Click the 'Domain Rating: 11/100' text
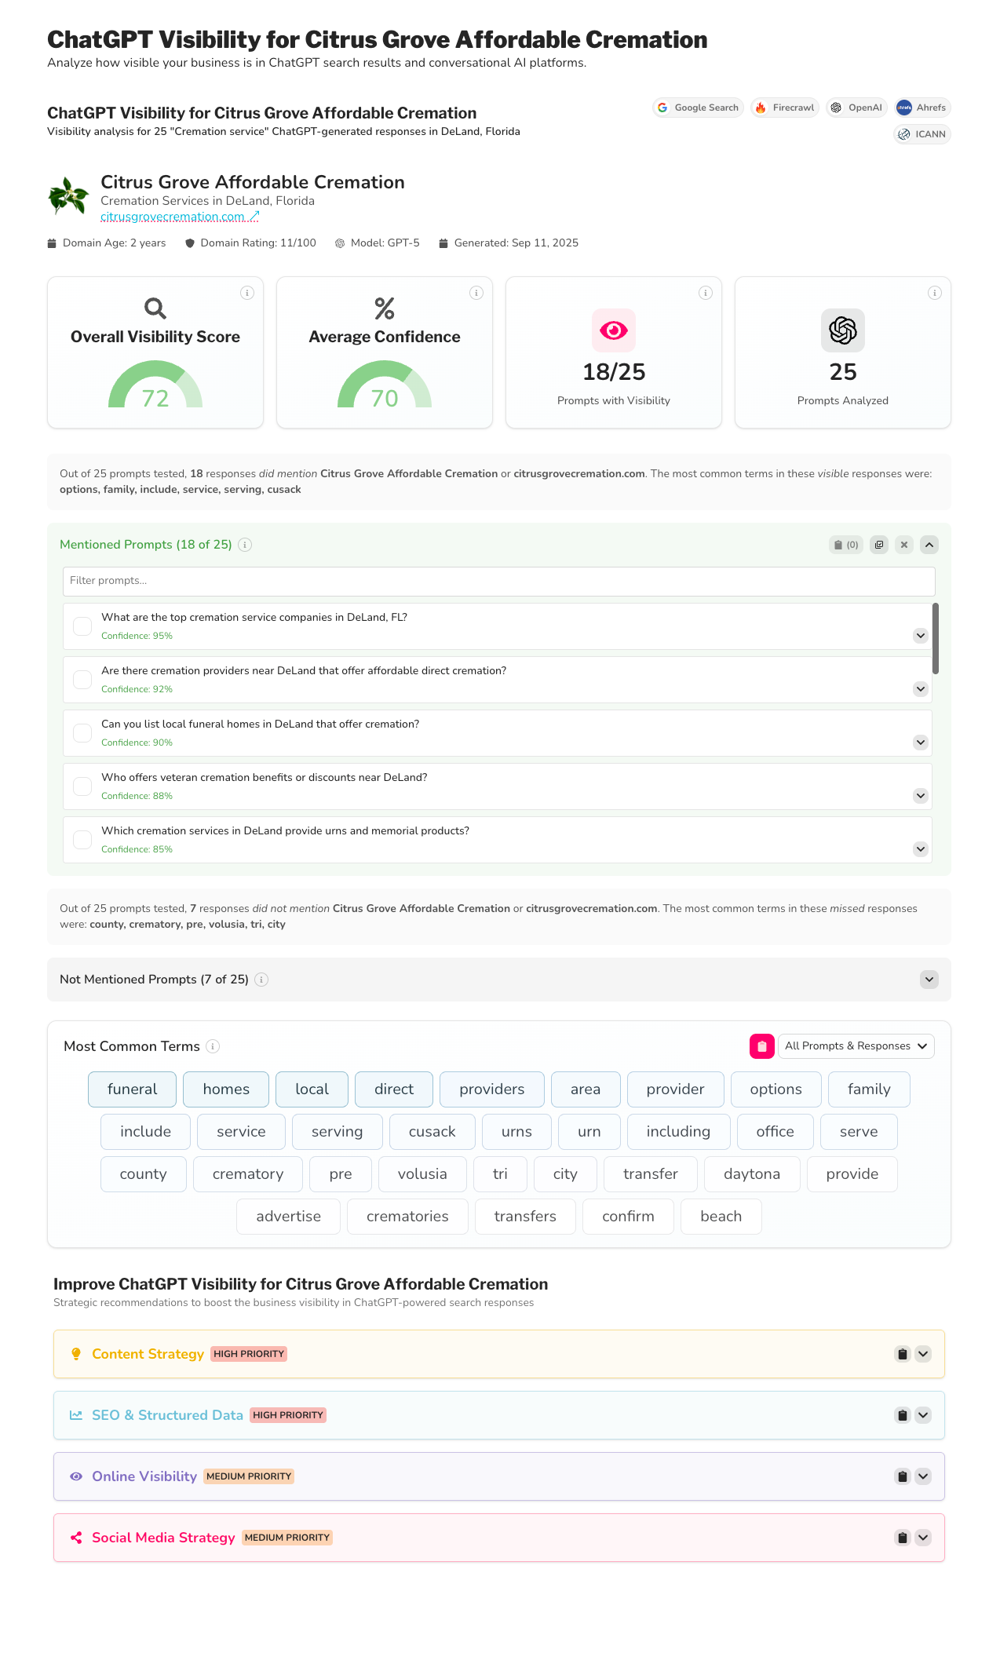1000x1653 pixels. pos(258,243)
